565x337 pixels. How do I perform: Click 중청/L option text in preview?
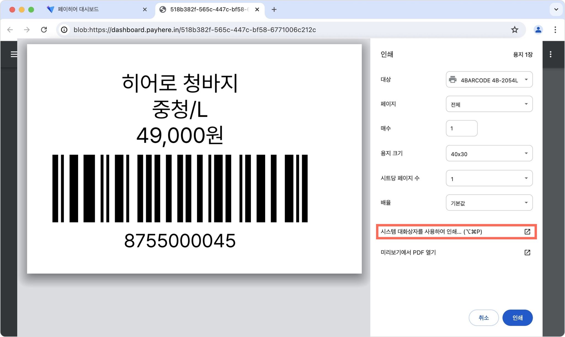pyautogui.click(x=180, y=109)
